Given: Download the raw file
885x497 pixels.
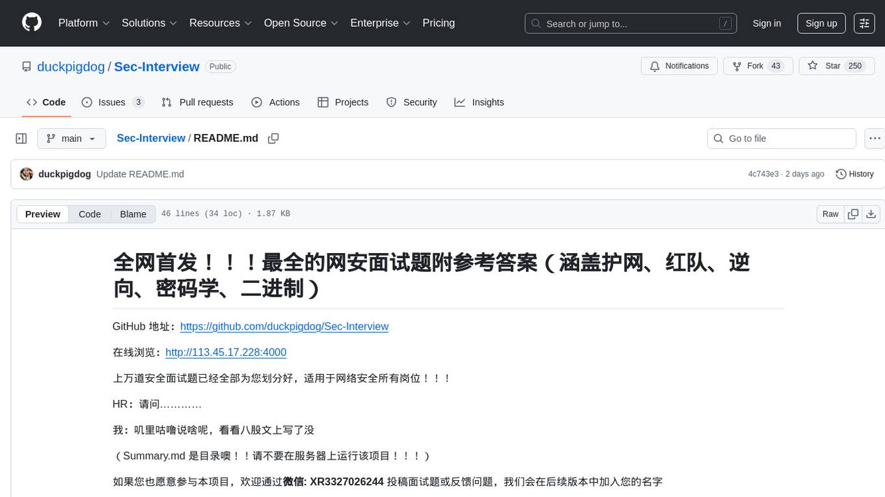Looking at the screenshot, I should point(871,214).
